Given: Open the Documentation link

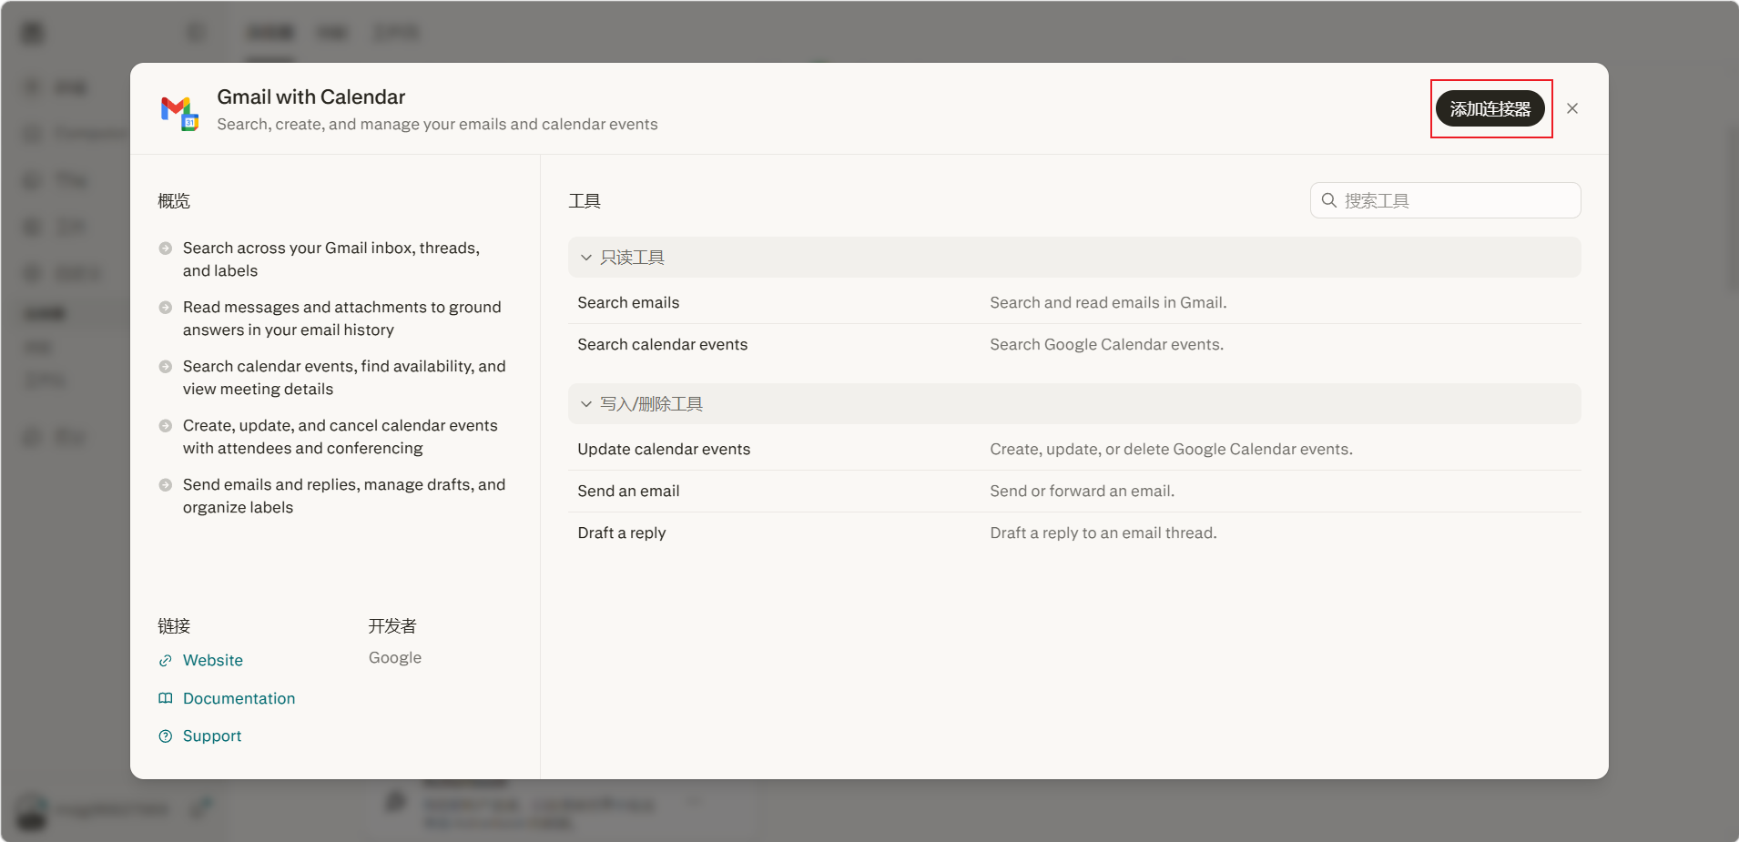Looking at the screenshot, I should click(x=239, y=698).
